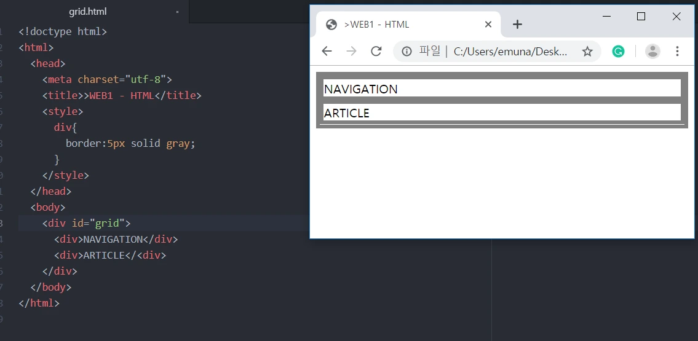Click the meta charset="utf-8" line
This screenshot has width=698, height=341.
(x=107, y=80)
